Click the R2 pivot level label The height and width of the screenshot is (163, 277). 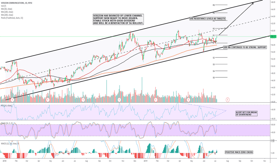[214, 29]
